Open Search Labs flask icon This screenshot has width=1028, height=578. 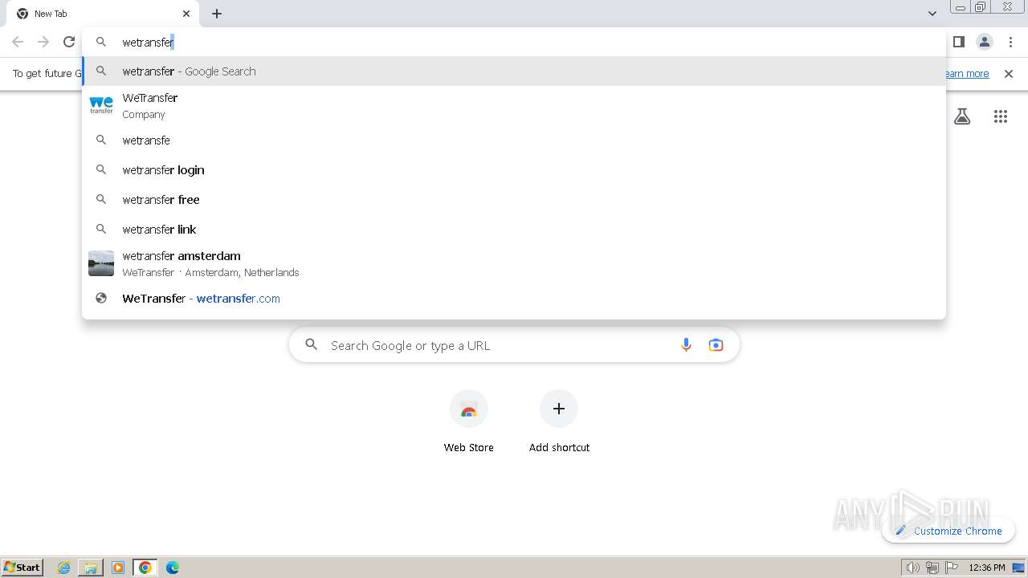point(962,116)
